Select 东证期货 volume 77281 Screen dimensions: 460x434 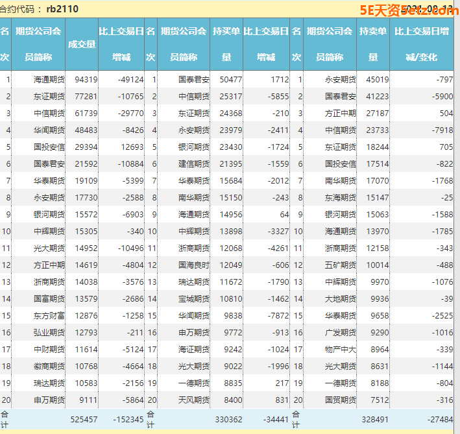[86, 97]
